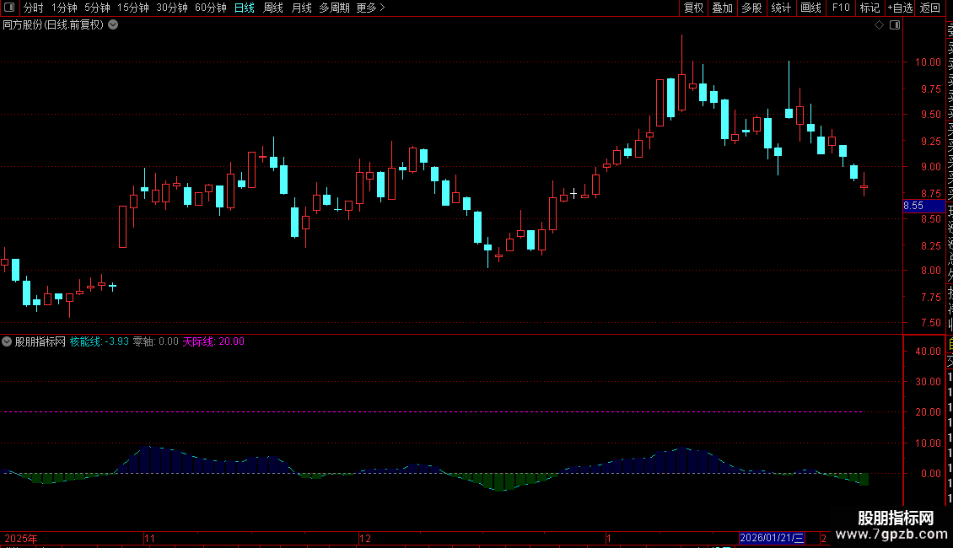The width and height of the screenshot is (953, 548).
Task: Switch to 周线 weekly chart
Action: pyautogui.click(x=273, y=8)
